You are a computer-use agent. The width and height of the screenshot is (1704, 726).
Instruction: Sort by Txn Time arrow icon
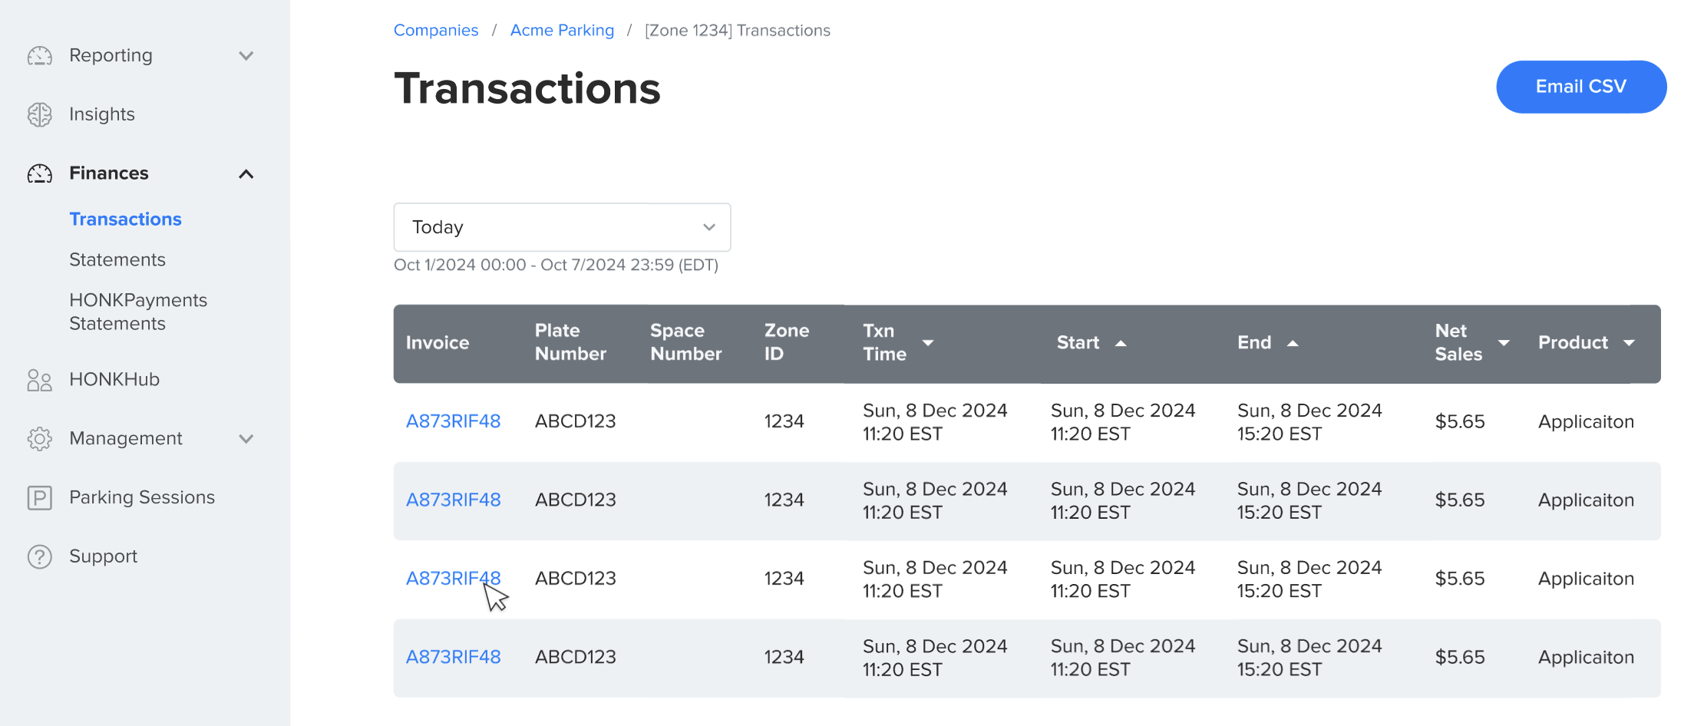pyautogui.click(x=928, y=343)
